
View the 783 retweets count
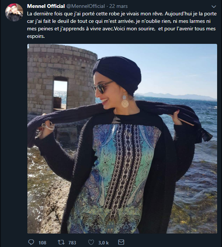(72, 243)
